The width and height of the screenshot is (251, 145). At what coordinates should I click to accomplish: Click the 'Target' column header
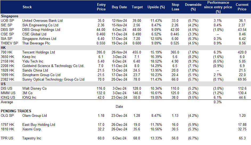[x=137, y=7]
